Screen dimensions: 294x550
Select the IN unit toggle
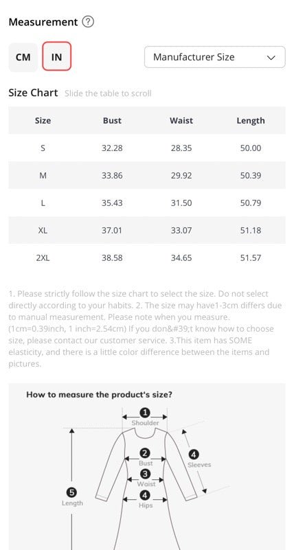pos(57,56)
